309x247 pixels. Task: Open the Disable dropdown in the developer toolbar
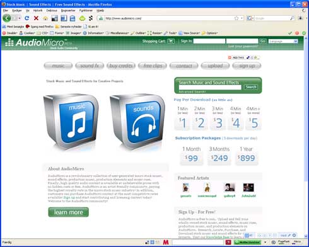[x=9, y=33]
